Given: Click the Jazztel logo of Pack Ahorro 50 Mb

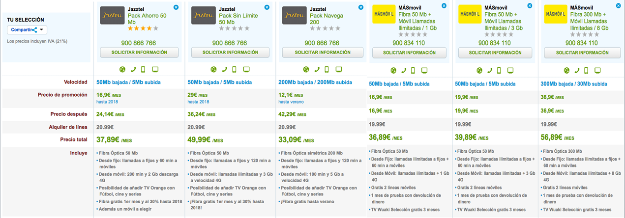Looking at the screenshot, I should [112, 15].
